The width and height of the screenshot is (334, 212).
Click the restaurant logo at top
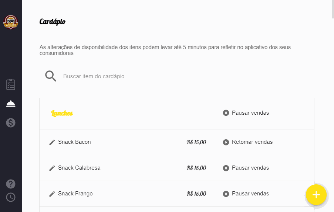(x=11, y=22)
